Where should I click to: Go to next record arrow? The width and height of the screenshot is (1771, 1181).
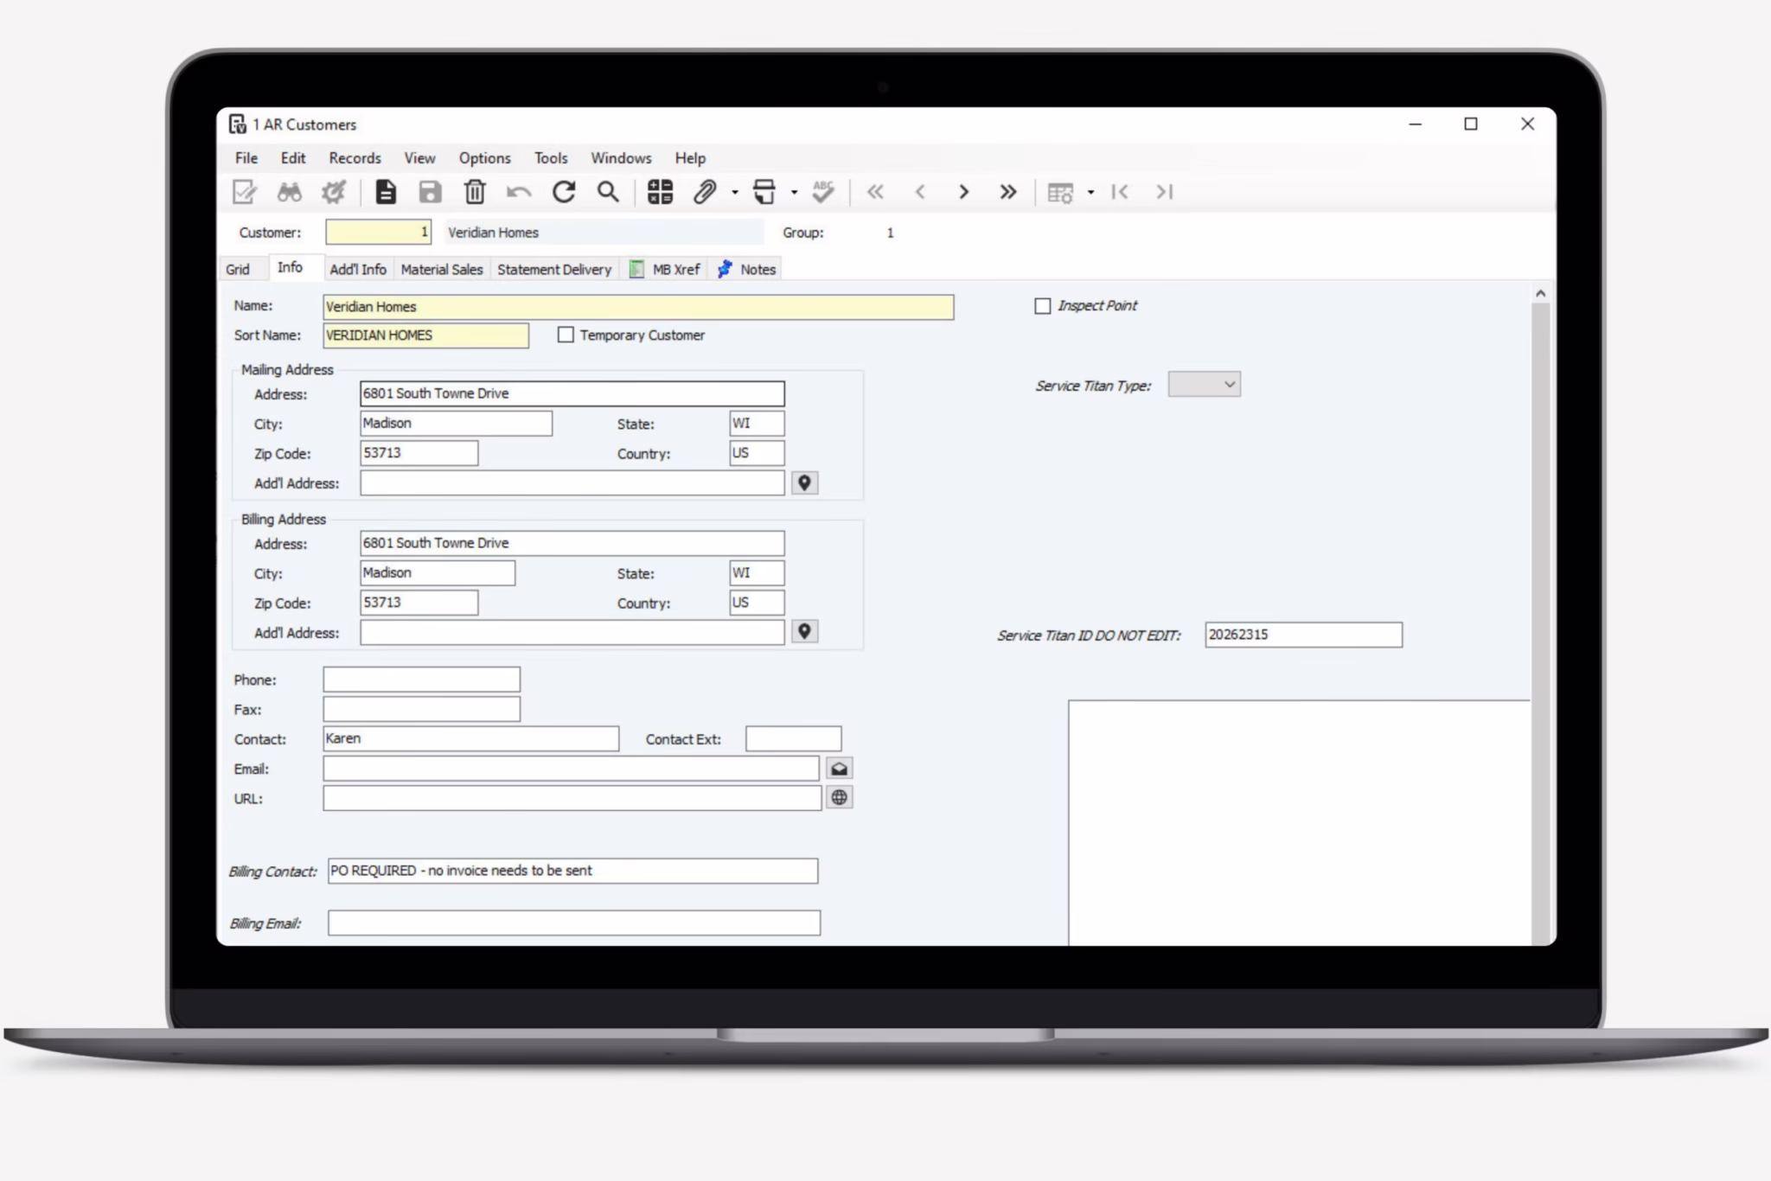(963, 192)
